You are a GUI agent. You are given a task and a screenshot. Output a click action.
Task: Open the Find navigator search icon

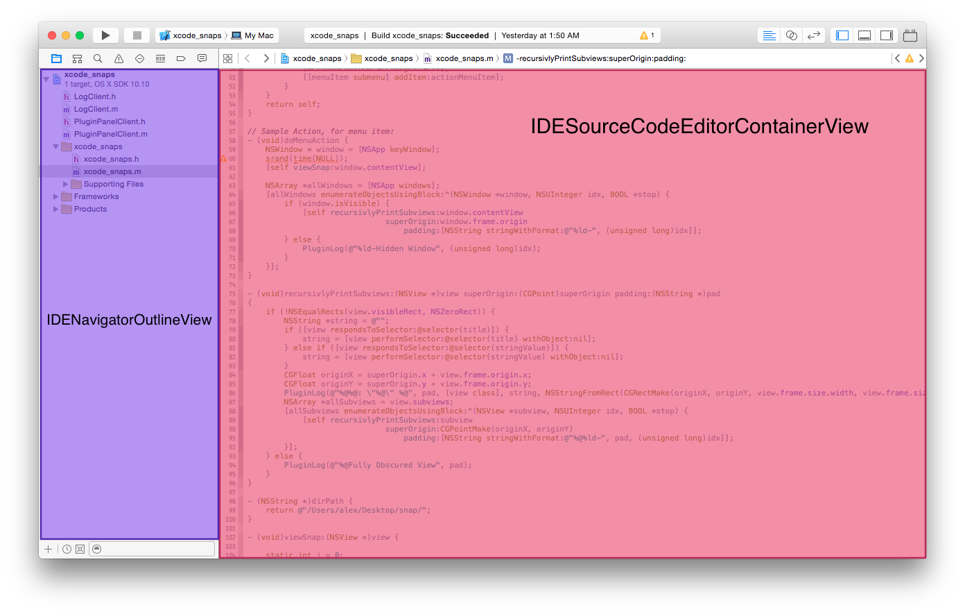pyautogui.click(x=98, y=58)
